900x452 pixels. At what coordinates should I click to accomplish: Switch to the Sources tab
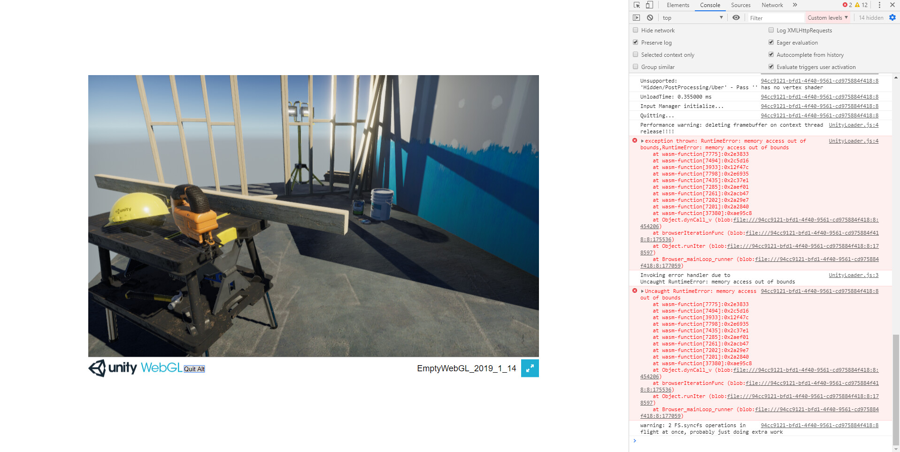pos(740,5)
